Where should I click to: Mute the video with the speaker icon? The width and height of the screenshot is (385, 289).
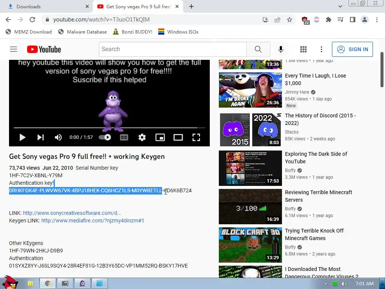[x=58, y=137]
